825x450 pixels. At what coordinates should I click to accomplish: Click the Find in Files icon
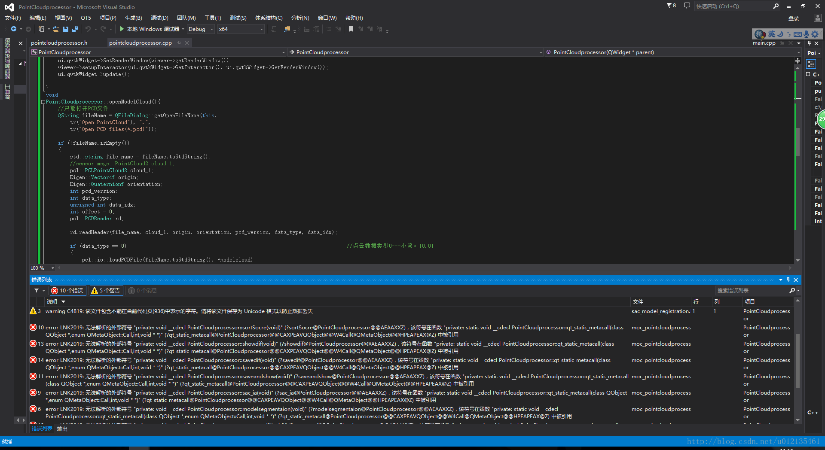click(287, 29)
